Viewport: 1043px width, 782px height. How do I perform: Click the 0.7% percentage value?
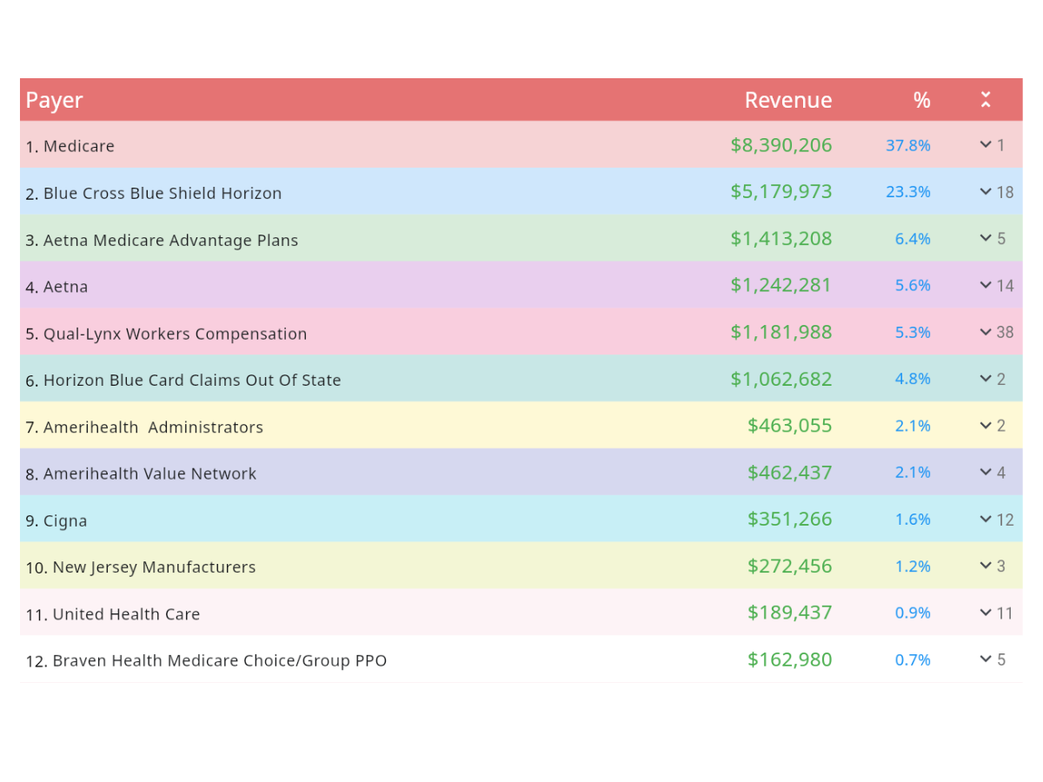coord(913,659)
